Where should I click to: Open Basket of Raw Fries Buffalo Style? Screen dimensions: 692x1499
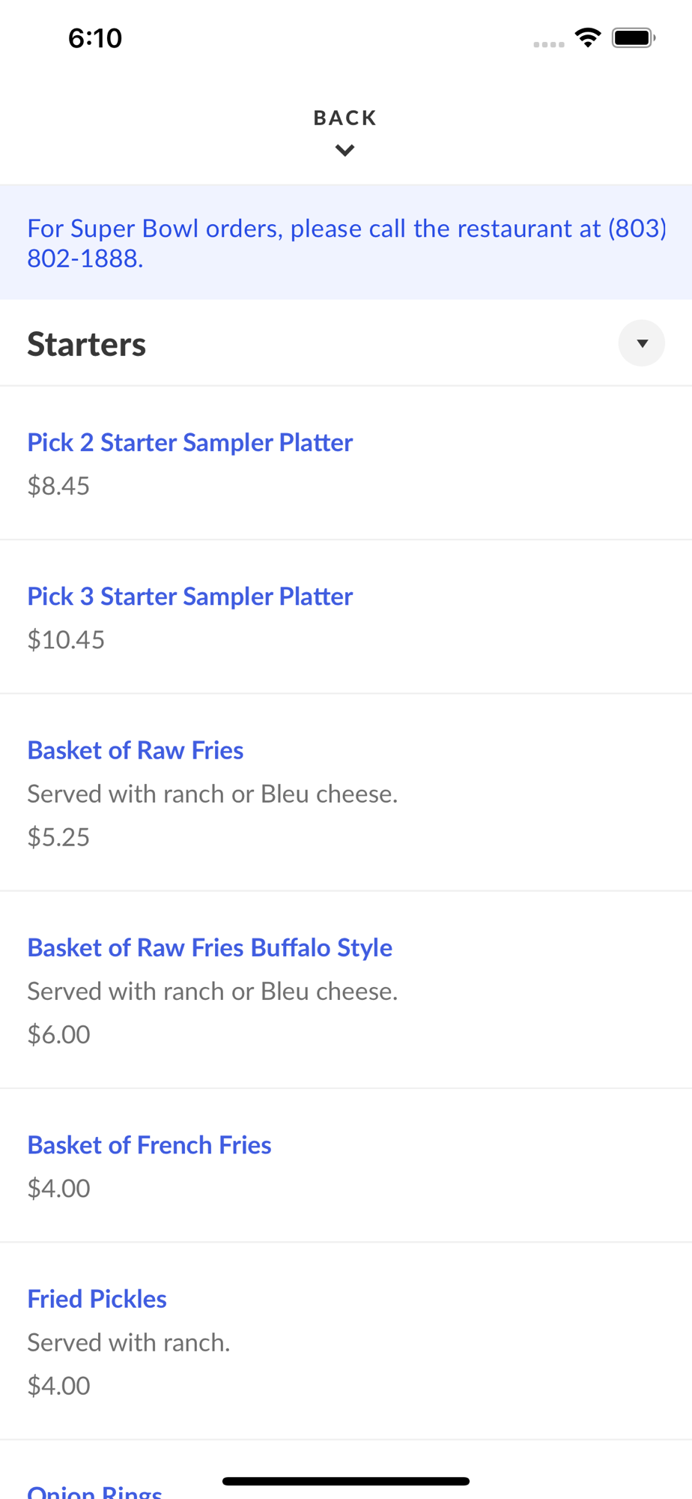(x=210, y=947)
